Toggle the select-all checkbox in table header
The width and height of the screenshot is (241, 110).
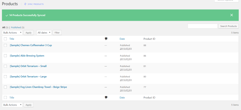click(x=5, y=39)
